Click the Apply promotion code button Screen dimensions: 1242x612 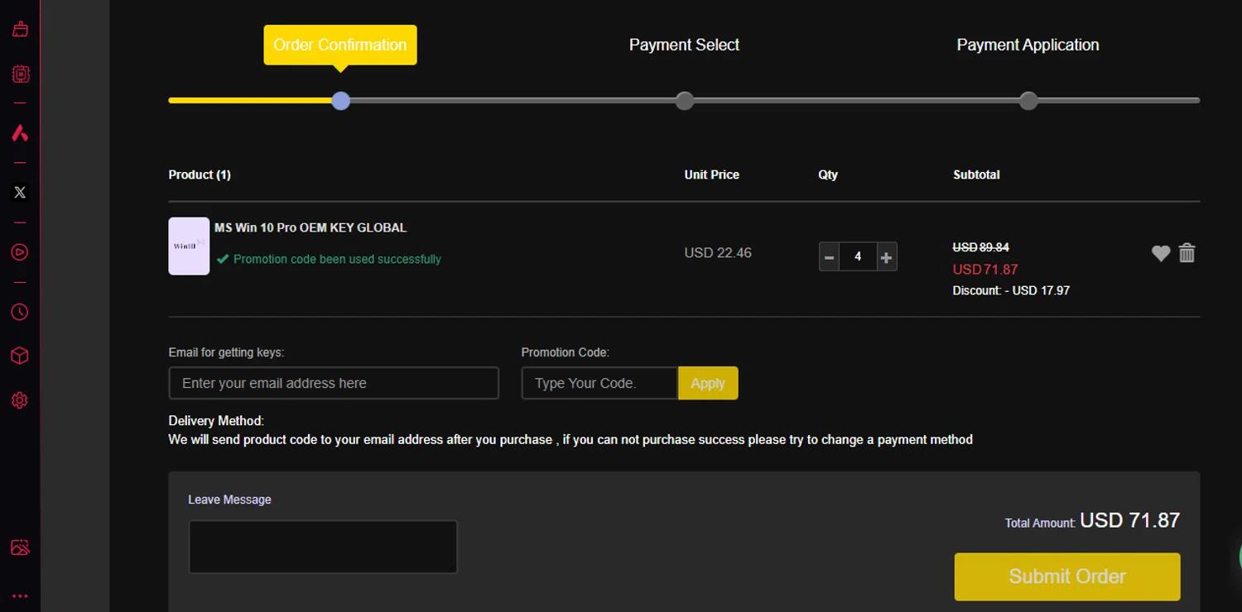click(x=708, y=384)
